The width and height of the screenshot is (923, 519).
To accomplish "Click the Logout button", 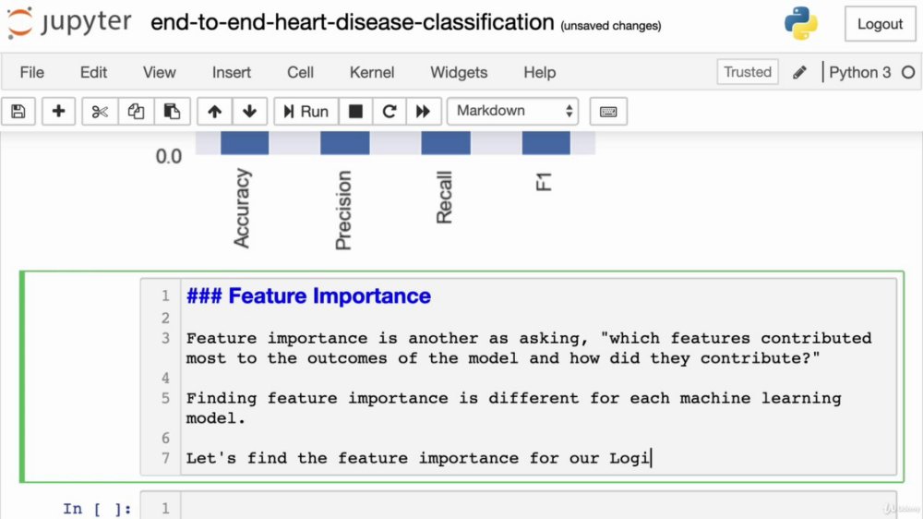I will (880, 24).
